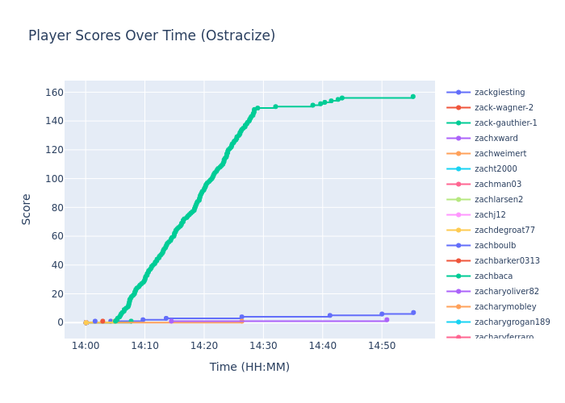Viewport: 565px width, 403px height.
Task: Click the y-axis title Score
Action: click(27, 209)
